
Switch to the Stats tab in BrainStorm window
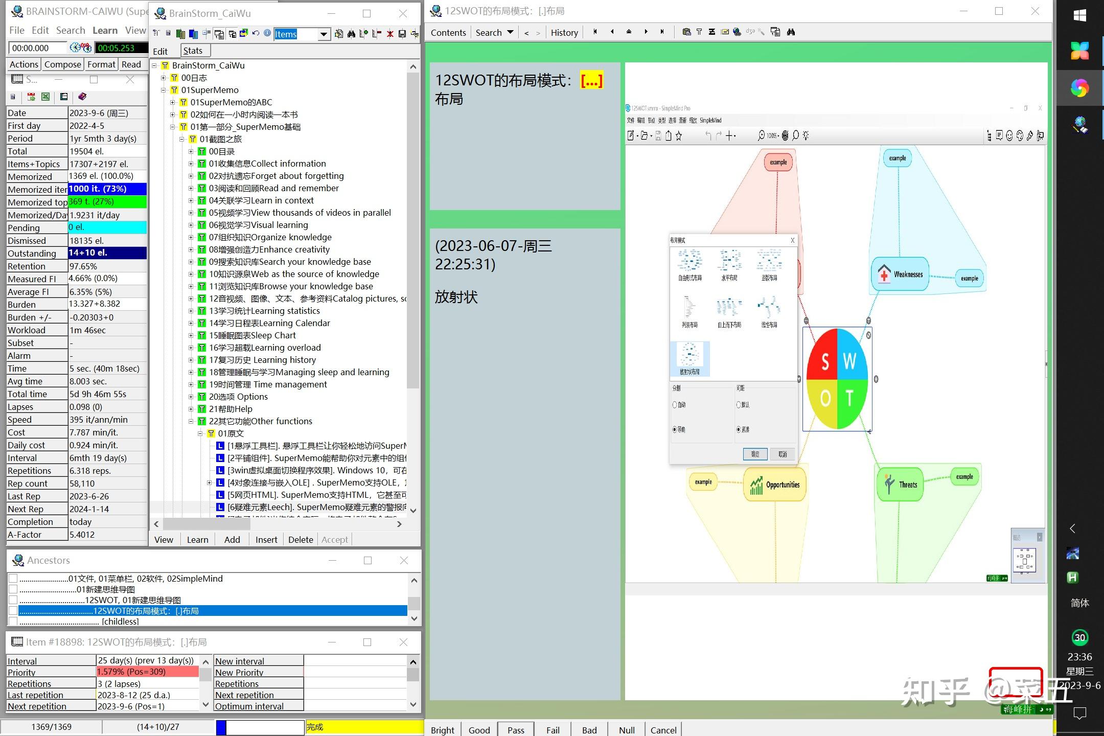pos(194,50)
